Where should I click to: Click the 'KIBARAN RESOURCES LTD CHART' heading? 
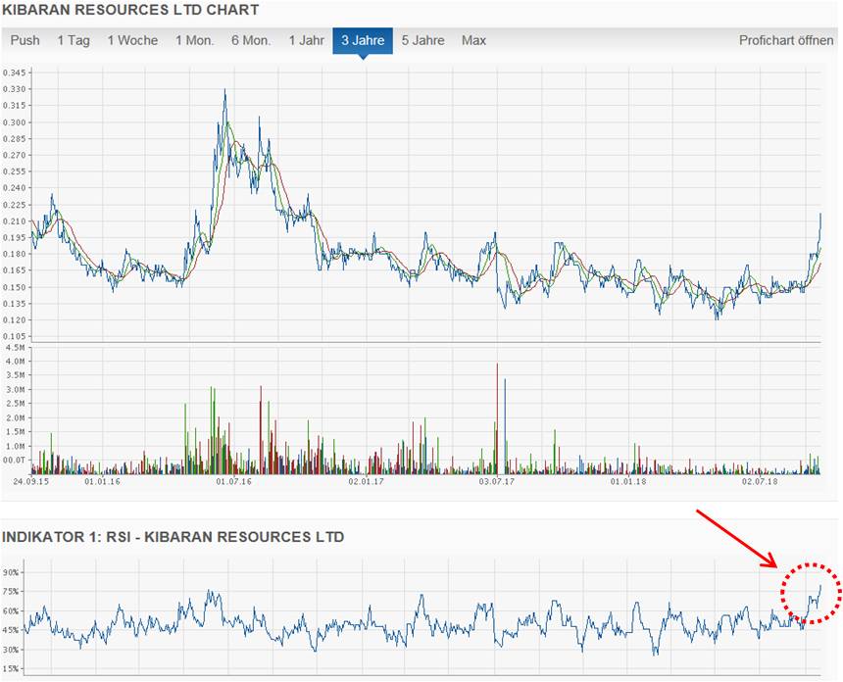pyautogui.click(x=130, y=10)
